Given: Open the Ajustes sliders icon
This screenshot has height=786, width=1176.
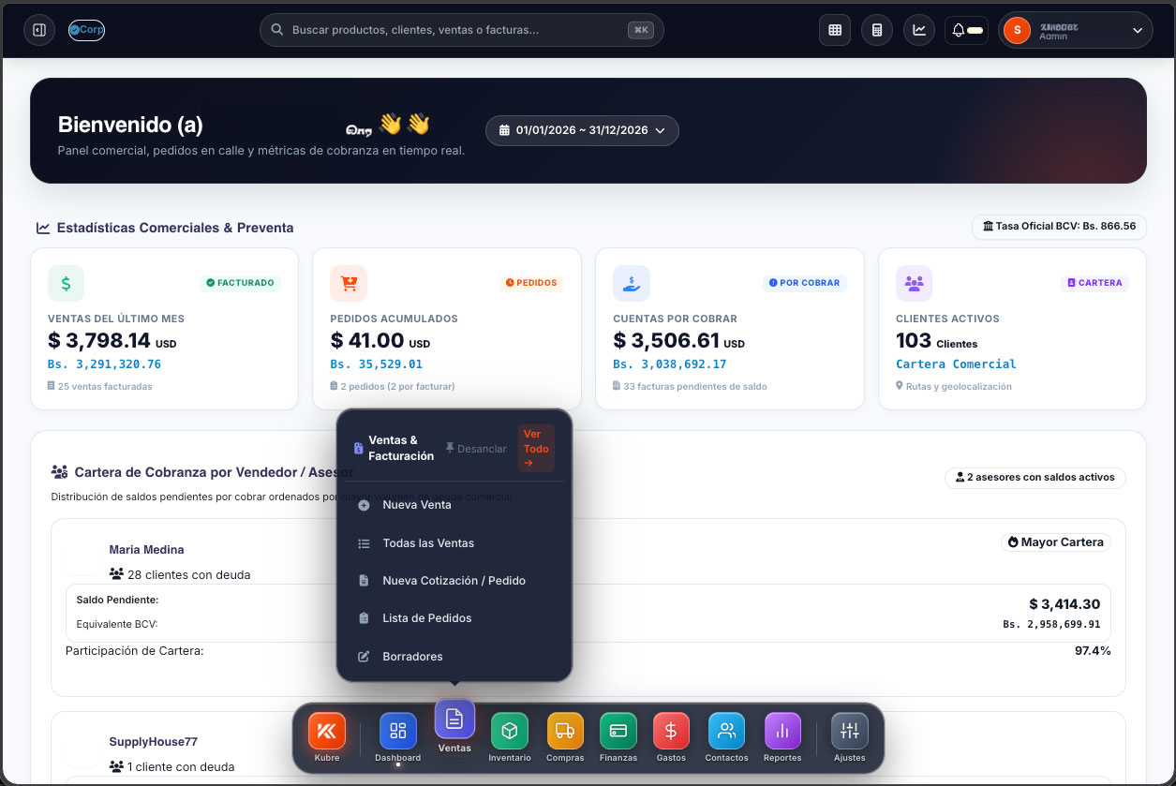Looking at the screenshot, I should (850, 731).
